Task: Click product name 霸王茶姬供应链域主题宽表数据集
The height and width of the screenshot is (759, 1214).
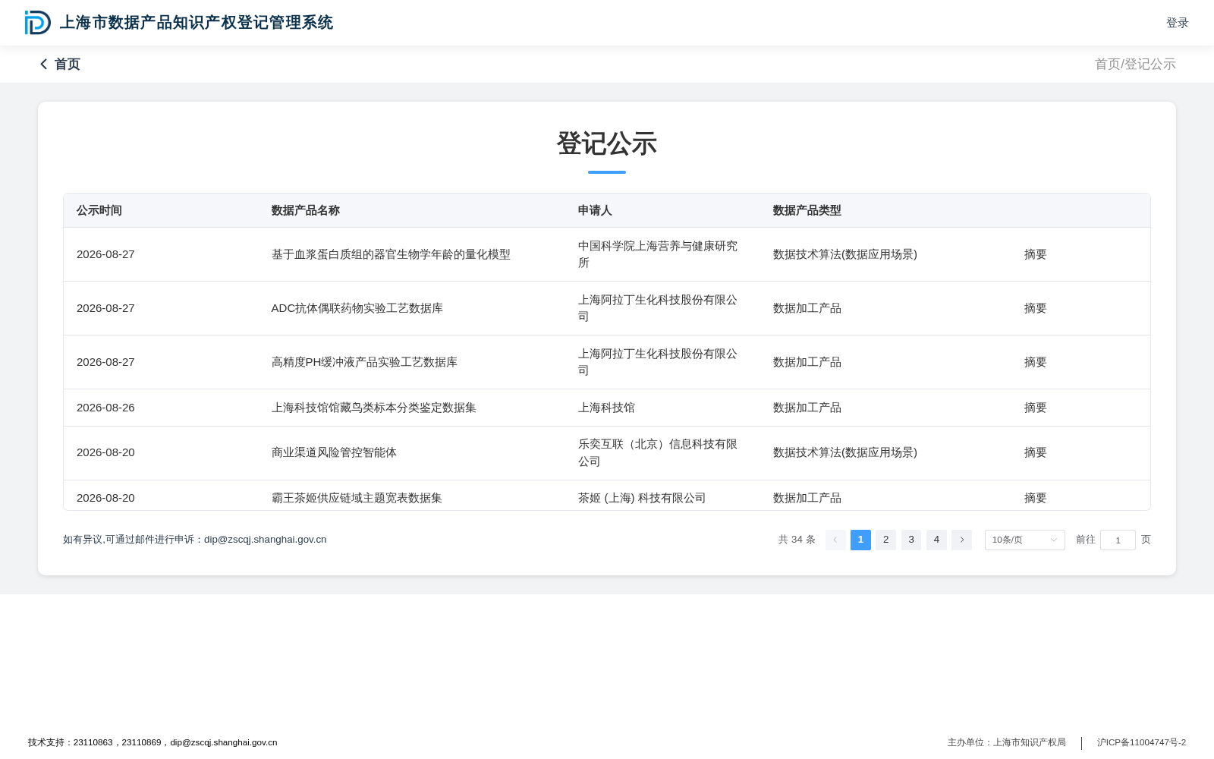Action: (357, 498)
